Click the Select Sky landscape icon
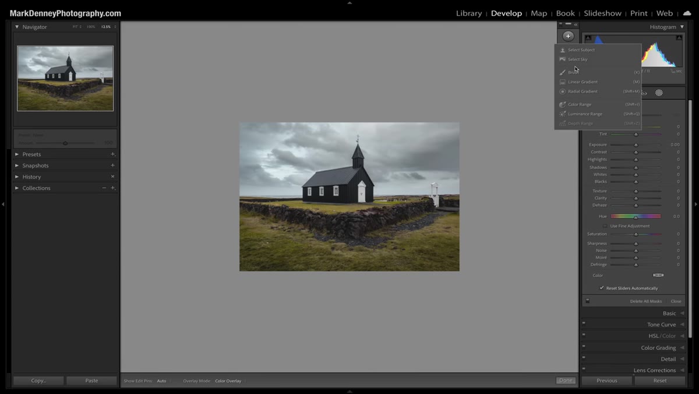699x394 pixels. [562, 59]
